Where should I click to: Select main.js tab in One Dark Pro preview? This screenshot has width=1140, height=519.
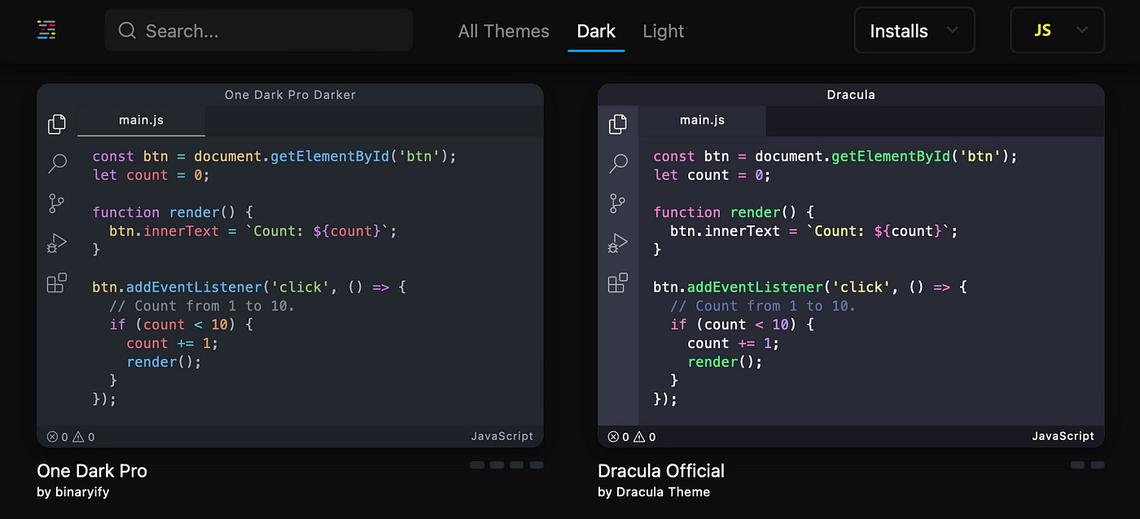click(141, 120)
